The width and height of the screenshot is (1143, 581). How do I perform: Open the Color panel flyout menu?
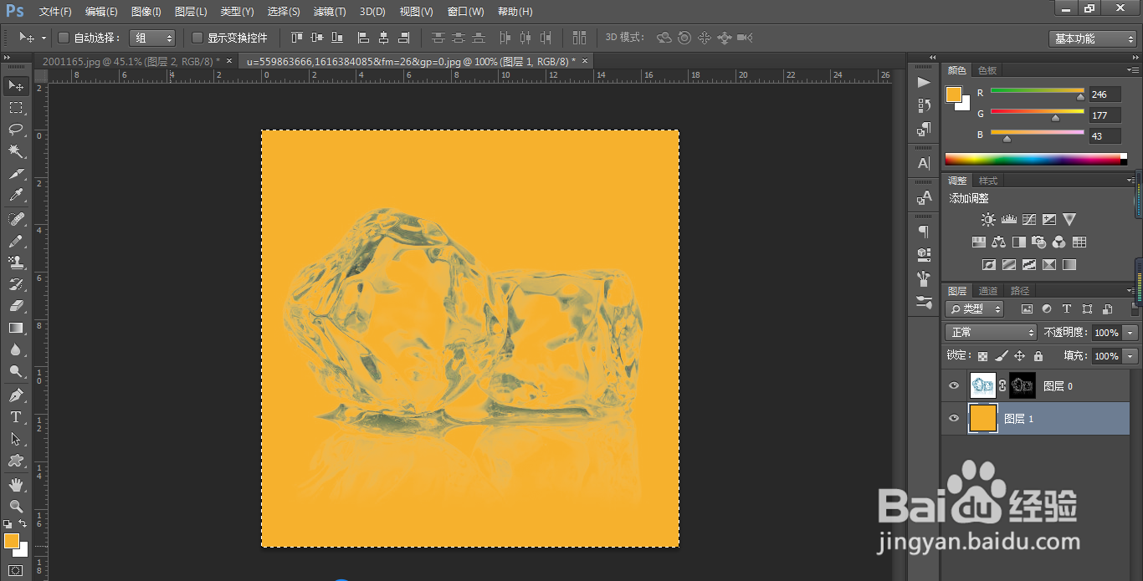pyautogui.click(x=1133, y=70)
